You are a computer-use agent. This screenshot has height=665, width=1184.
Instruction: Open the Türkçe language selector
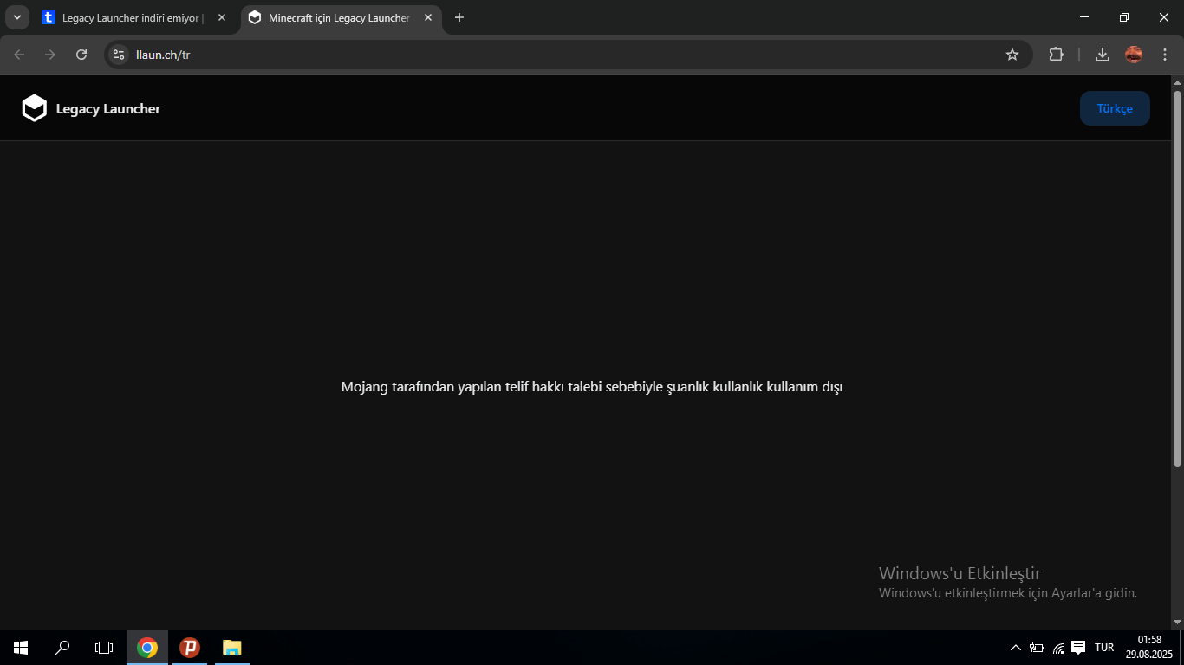coord(1115,108)
